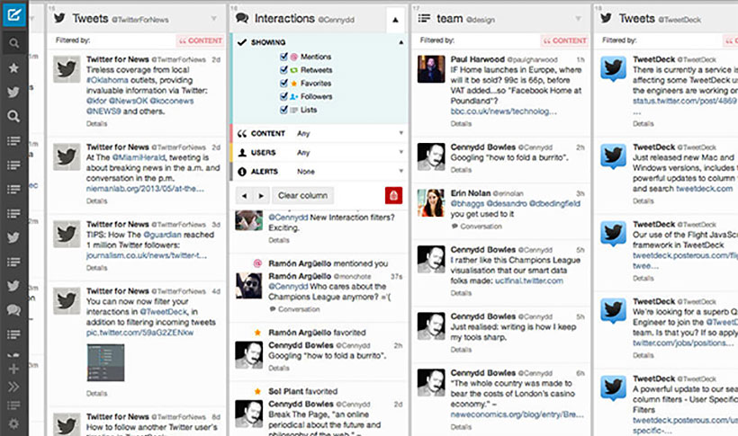Move the Interactions column left
738x436 pixels.
[244, 196]
